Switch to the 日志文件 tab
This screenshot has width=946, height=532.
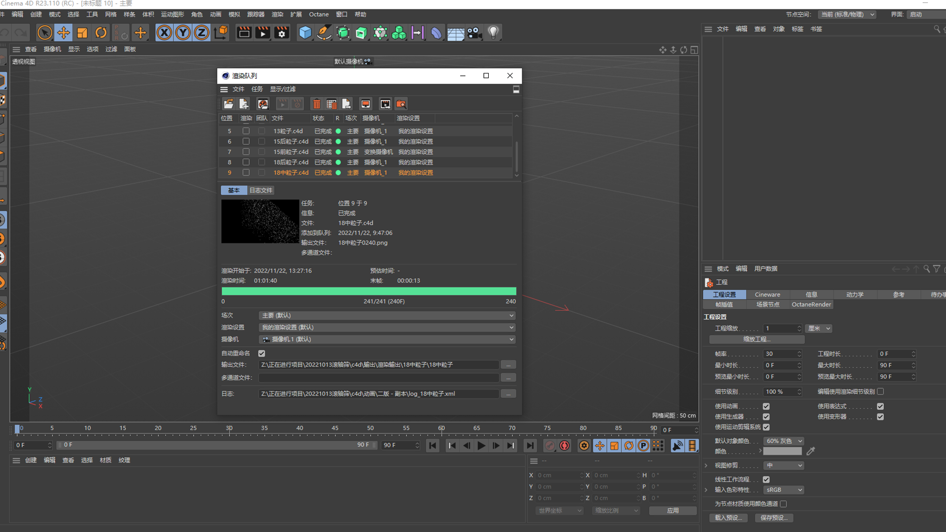[261, 191]
